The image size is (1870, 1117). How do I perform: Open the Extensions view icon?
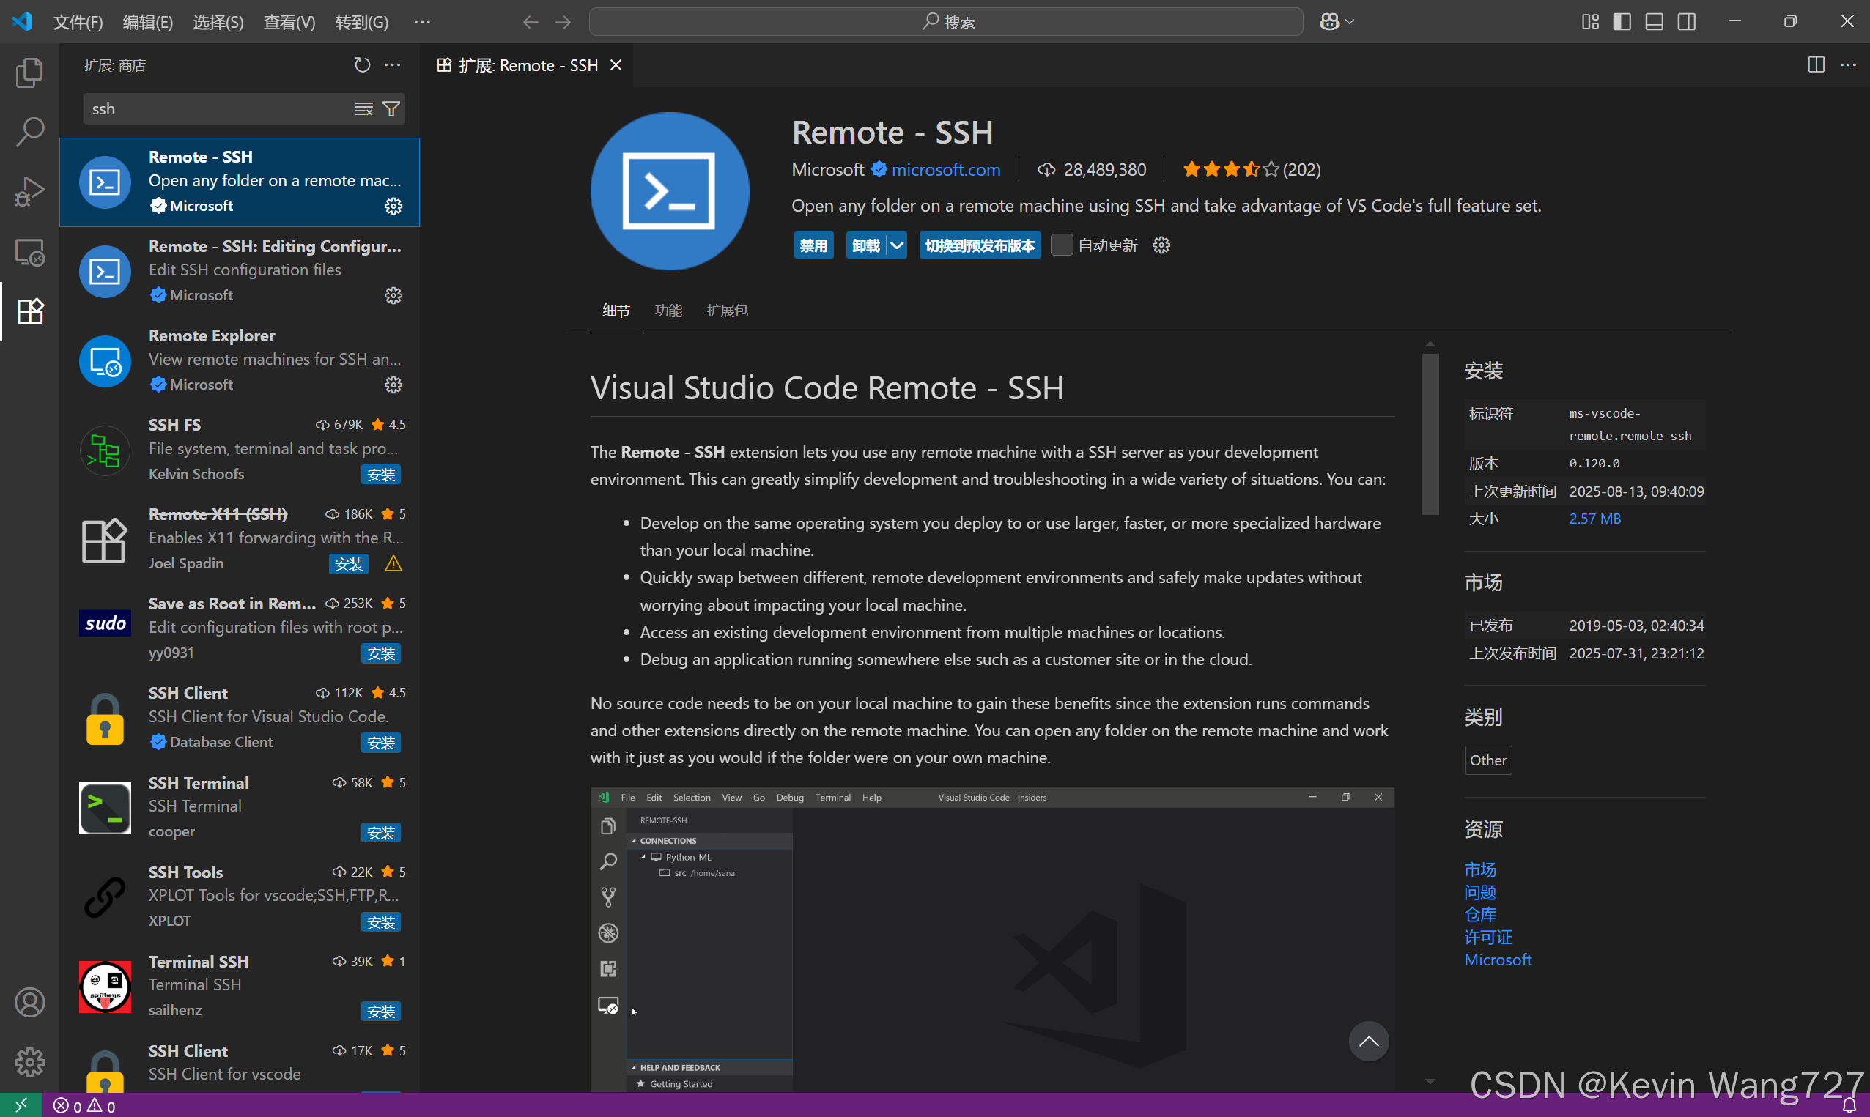coord(29,311)
